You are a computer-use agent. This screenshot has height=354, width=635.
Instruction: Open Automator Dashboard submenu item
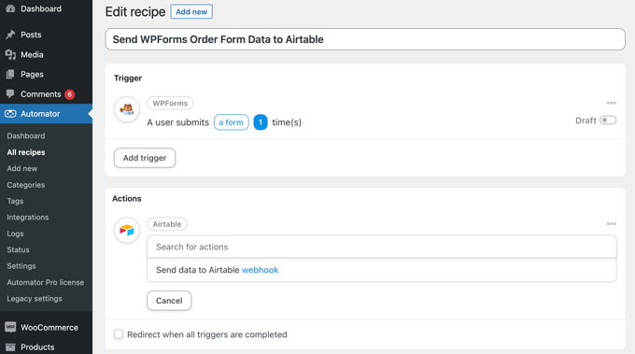[x=26, y=136]
